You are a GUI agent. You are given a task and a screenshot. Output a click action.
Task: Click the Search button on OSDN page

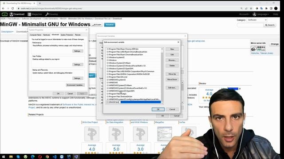(270, 25)
